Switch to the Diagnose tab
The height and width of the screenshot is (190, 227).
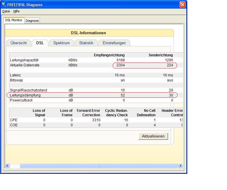click(x=32, y=21)
